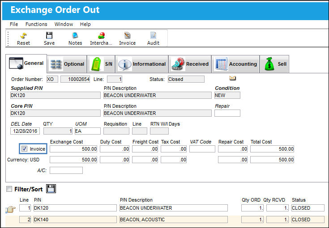Open the Interchangeable parts toolbar icon
The image size is (329, 228).
pyautogui.click(x=101, y=36)
